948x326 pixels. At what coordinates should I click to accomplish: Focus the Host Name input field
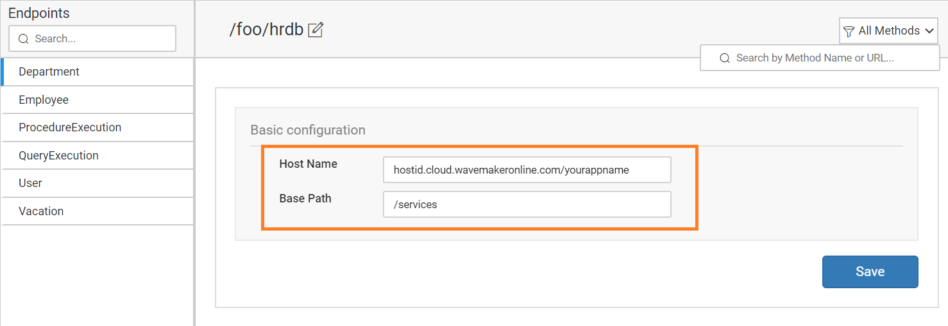point(527,170)
